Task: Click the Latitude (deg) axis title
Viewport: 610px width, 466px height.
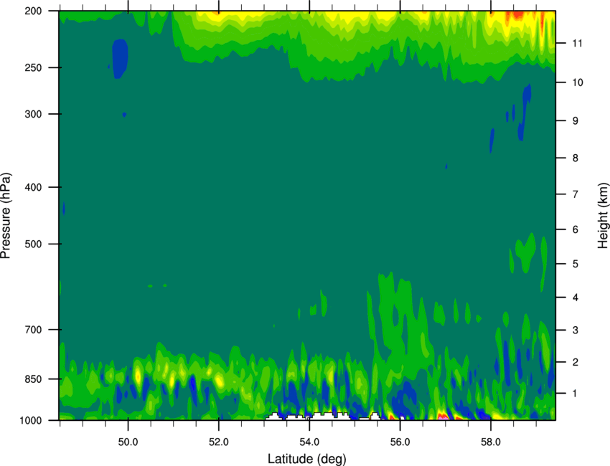Action: pos(307,459)
